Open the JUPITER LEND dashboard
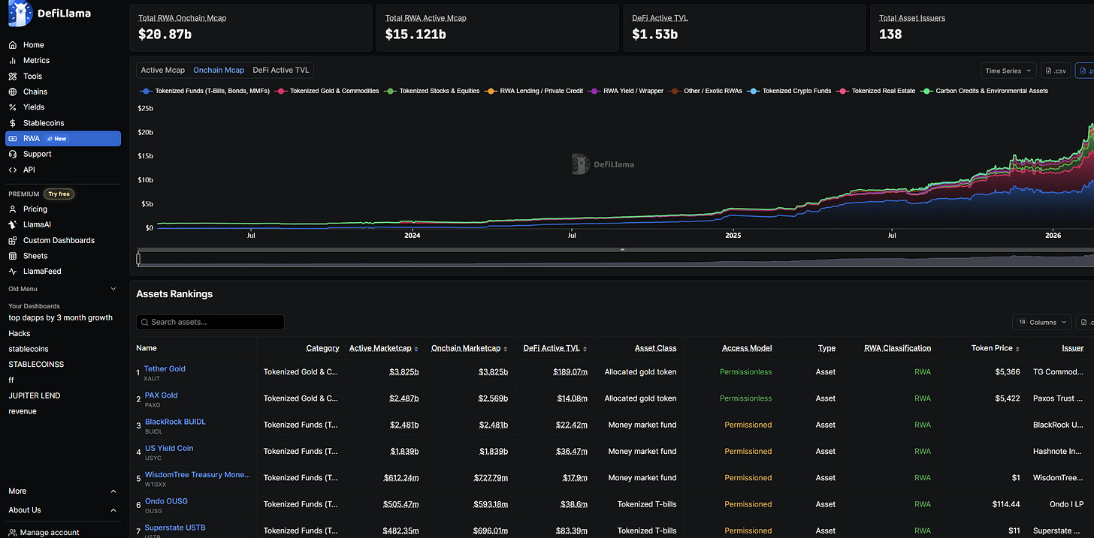This screenshot has height=538, width=1094. pos(35,395)
